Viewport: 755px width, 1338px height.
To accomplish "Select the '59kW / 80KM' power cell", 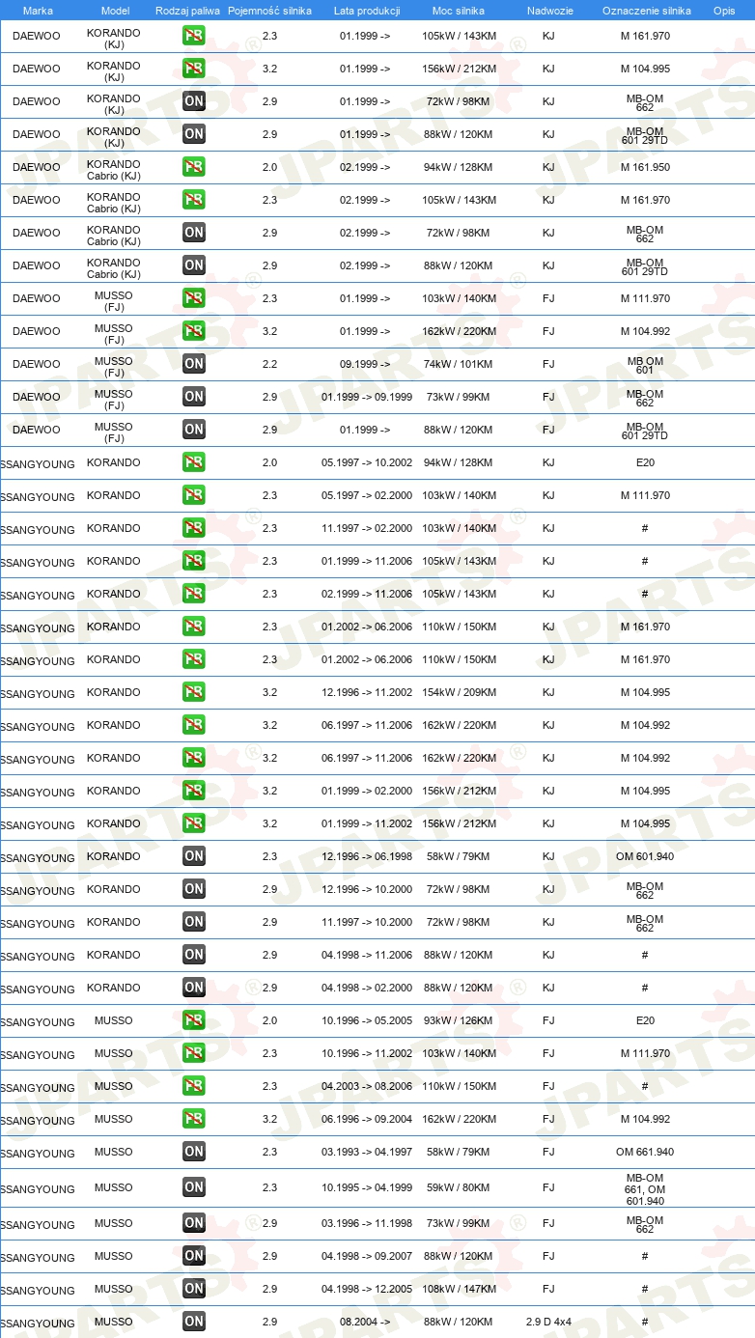I will tap(458, 1187).
